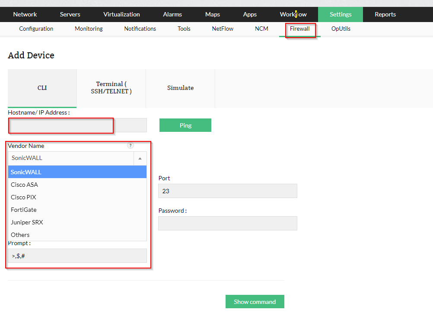433x313 pixels.
Task: Open the Tools sub-tab
Action: point(184,29)
